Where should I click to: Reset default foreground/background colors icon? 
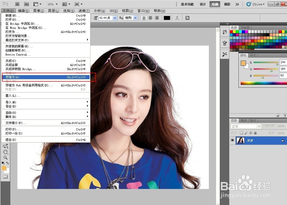coord(3,163)
